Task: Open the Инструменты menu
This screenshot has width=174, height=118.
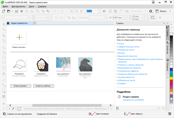Action: pos(19,6)
